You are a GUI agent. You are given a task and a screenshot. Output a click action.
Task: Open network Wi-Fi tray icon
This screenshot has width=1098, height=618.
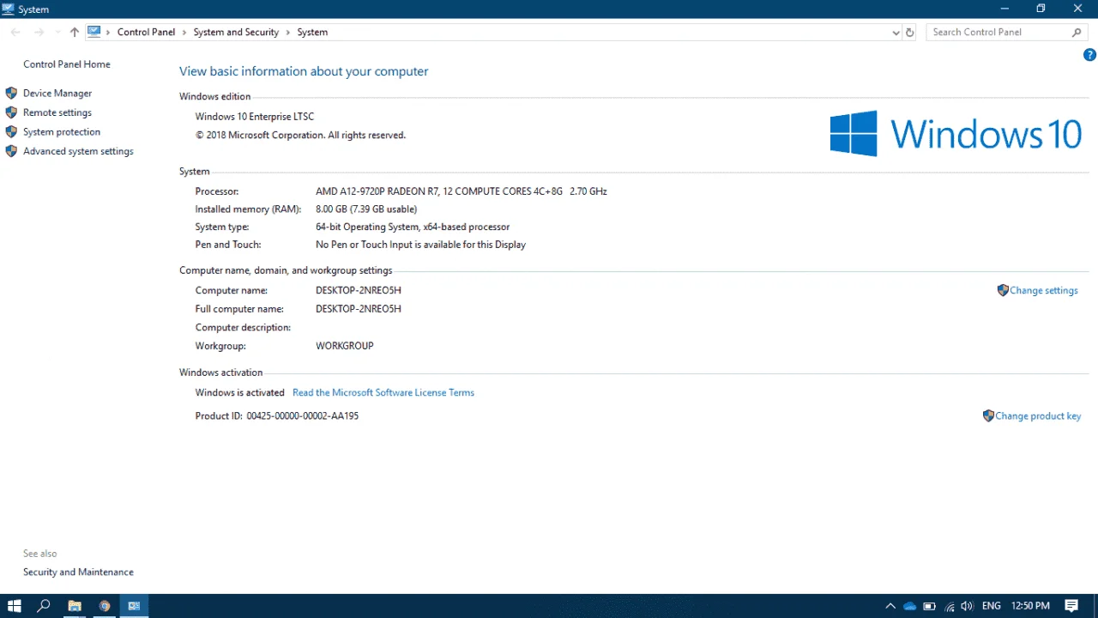coord(950,606)
